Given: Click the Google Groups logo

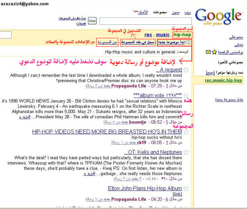Looking at the screenshot, I should click(x=218, y=17).
